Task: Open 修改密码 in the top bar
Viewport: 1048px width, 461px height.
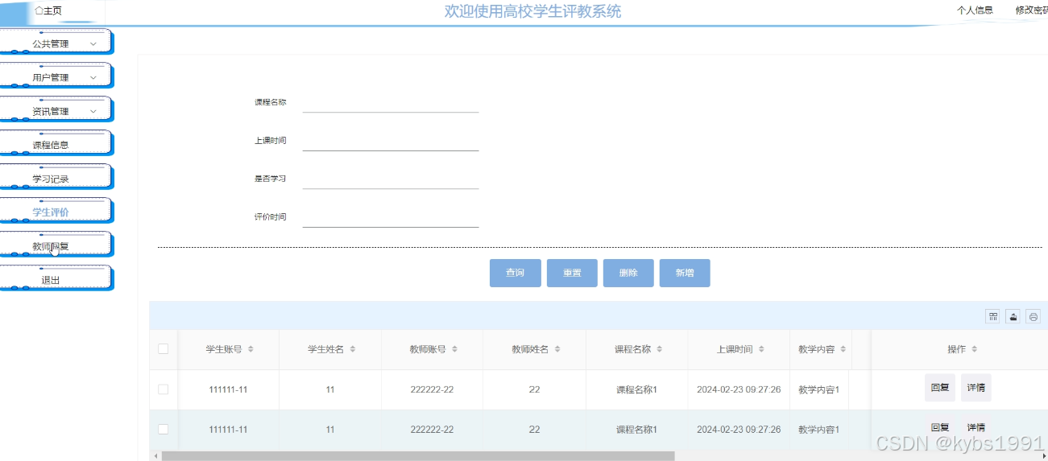Action: (1031, 10)
